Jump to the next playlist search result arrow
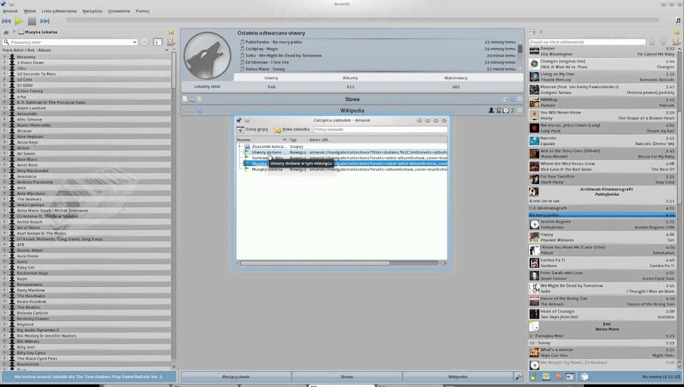This screenshot has width=684, height=387. [x=664, y=42]
